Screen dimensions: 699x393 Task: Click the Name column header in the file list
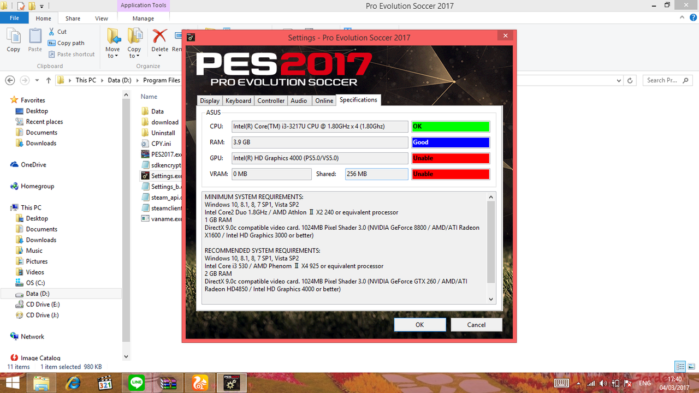pos(149,97)
